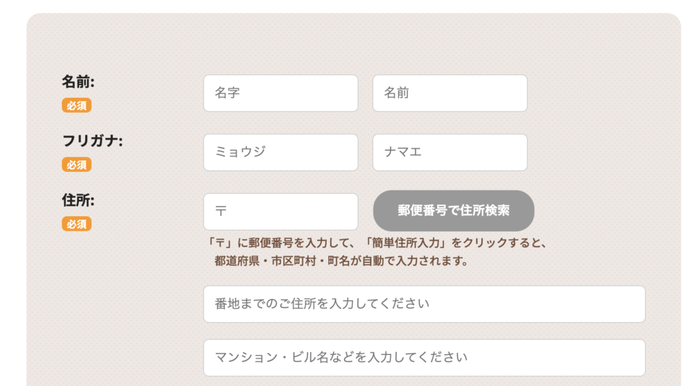Click the フリガナ: field label
Viewport: 697px width, 386px height.
click(x=92, y=141)
